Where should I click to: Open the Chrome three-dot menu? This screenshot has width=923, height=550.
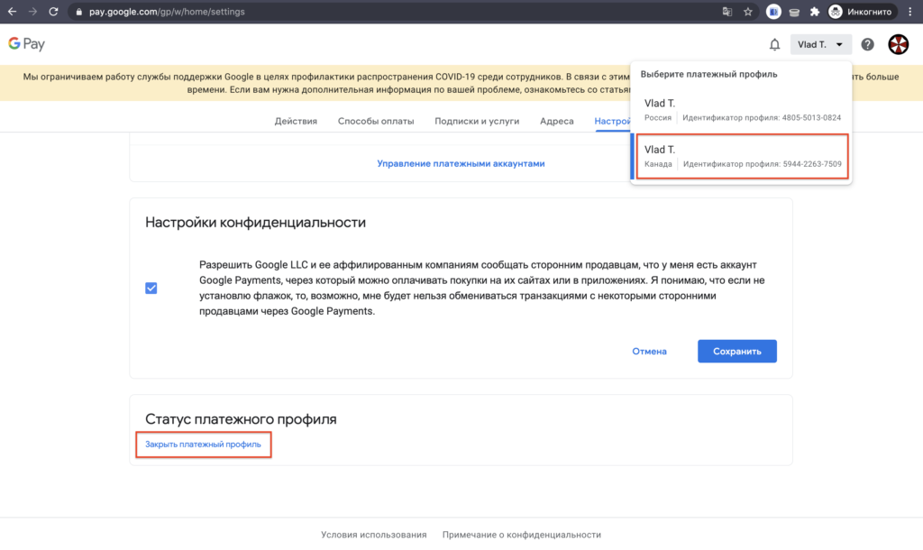click(910, 12)
